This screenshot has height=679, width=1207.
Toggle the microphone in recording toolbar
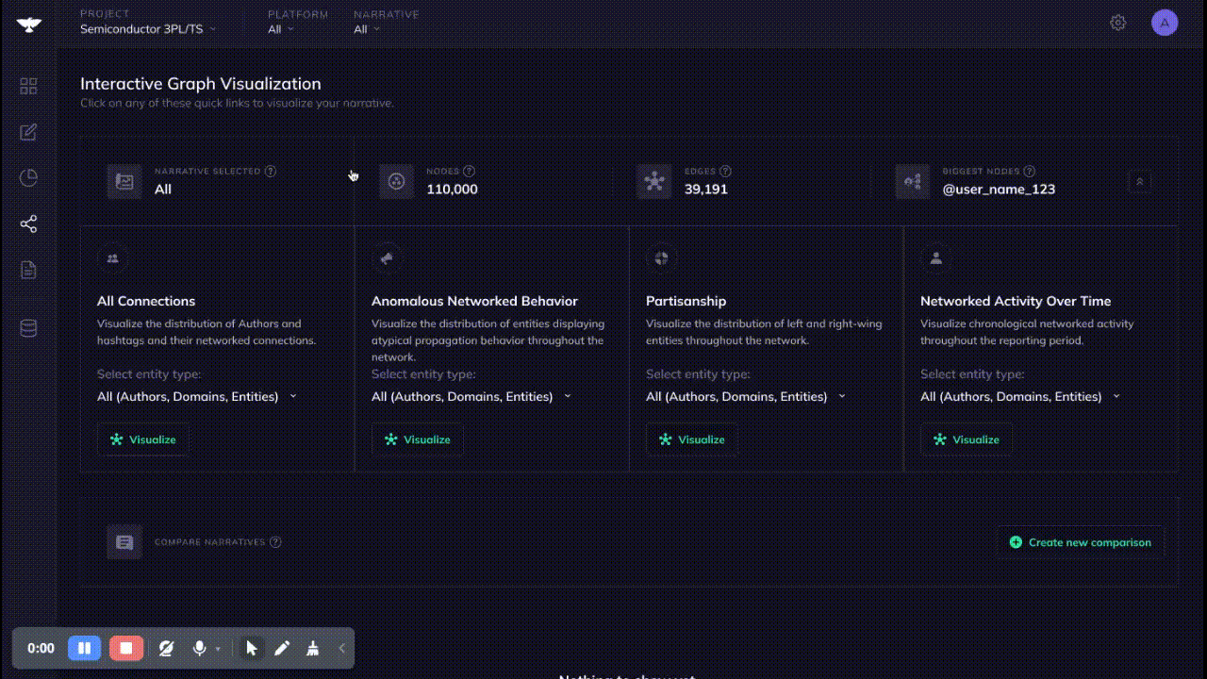pos(199,648)
